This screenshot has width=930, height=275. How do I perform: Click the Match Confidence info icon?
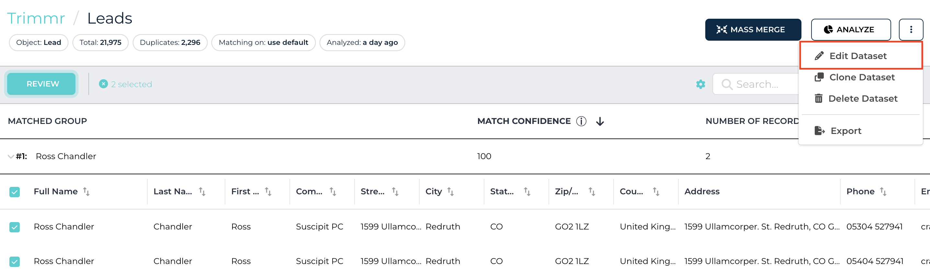tap(581, 121)
